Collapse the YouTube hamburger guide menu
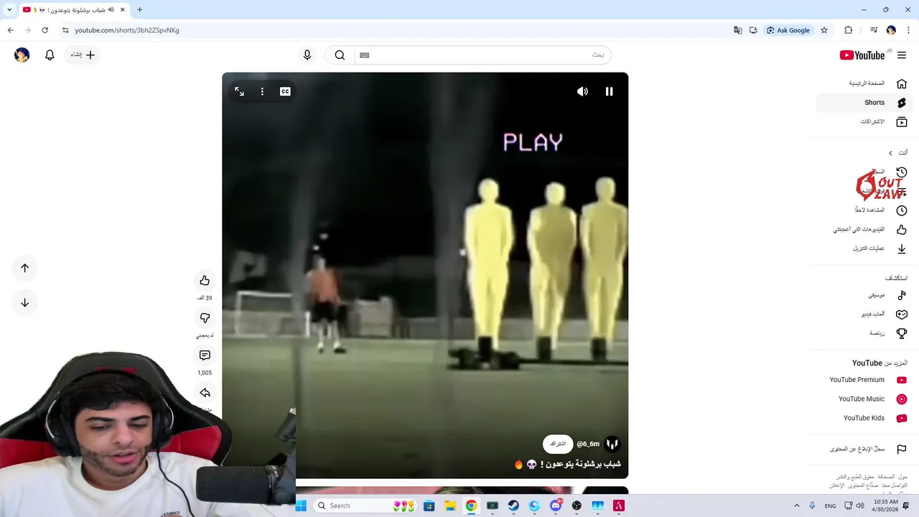 click(x=902, y=55)
